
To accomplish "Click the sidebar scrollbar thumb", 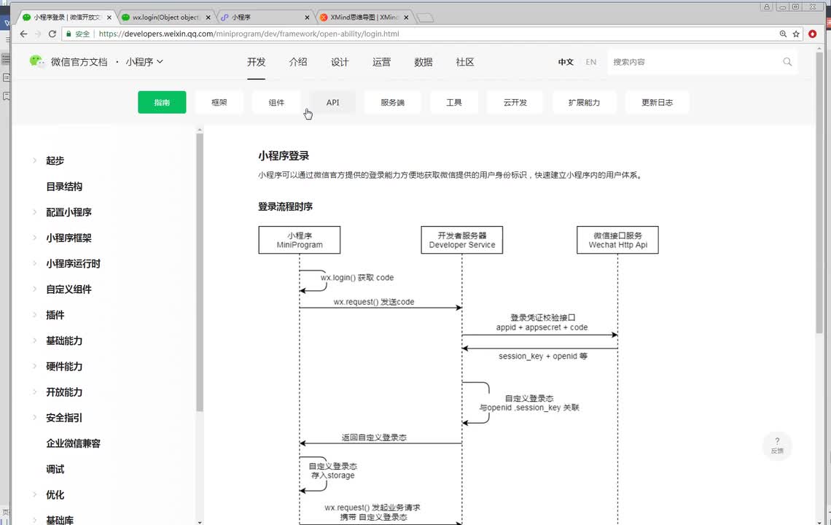I will [x=200, y=271].
